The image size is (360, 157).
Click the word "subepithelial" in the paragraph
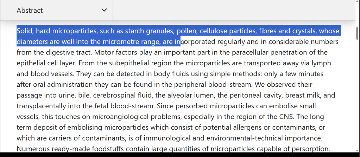[x=129, y=63]
